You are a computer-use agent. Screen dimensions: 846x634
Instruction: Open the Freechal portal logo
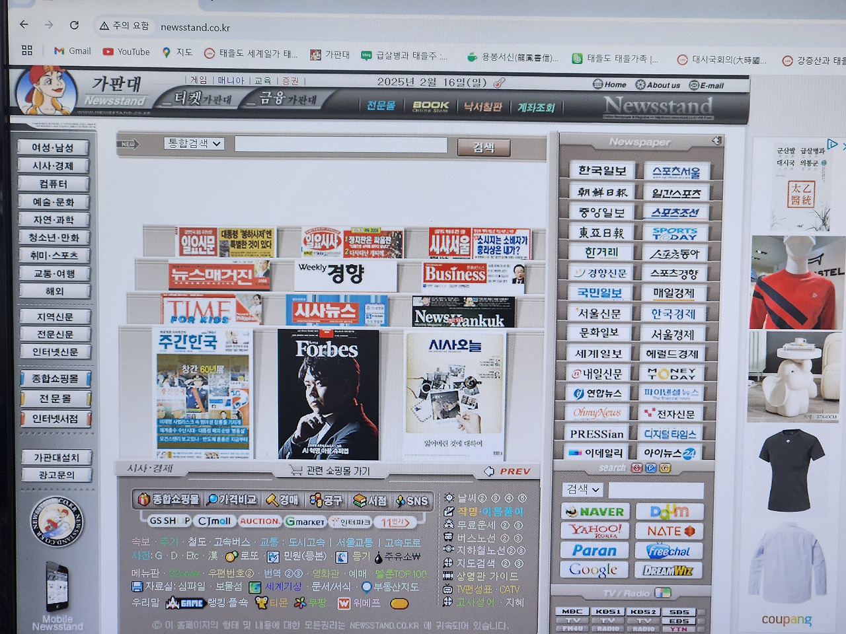669,551
